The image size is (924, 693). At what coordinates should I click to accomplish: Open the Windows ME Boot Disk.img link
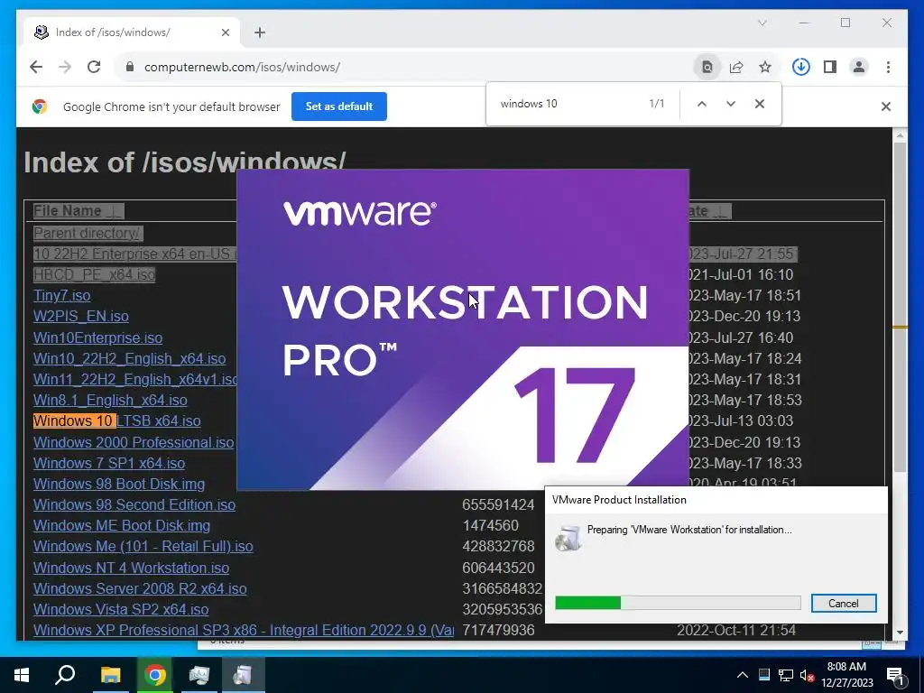(x=122, y=526)
